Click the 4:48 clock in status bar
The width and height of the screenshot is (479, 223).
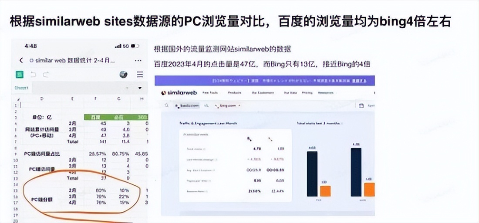pos(30,46)
